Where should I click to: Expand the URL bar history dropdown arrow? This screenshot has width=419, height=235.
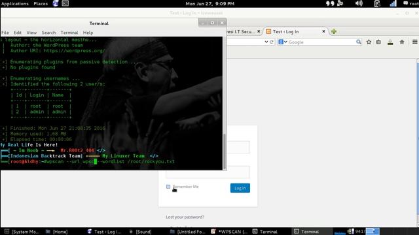tap(266, 42)
